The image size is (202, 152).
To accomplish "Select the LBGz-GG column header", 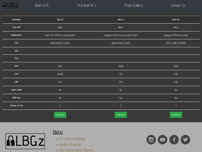I will [176, 20].
